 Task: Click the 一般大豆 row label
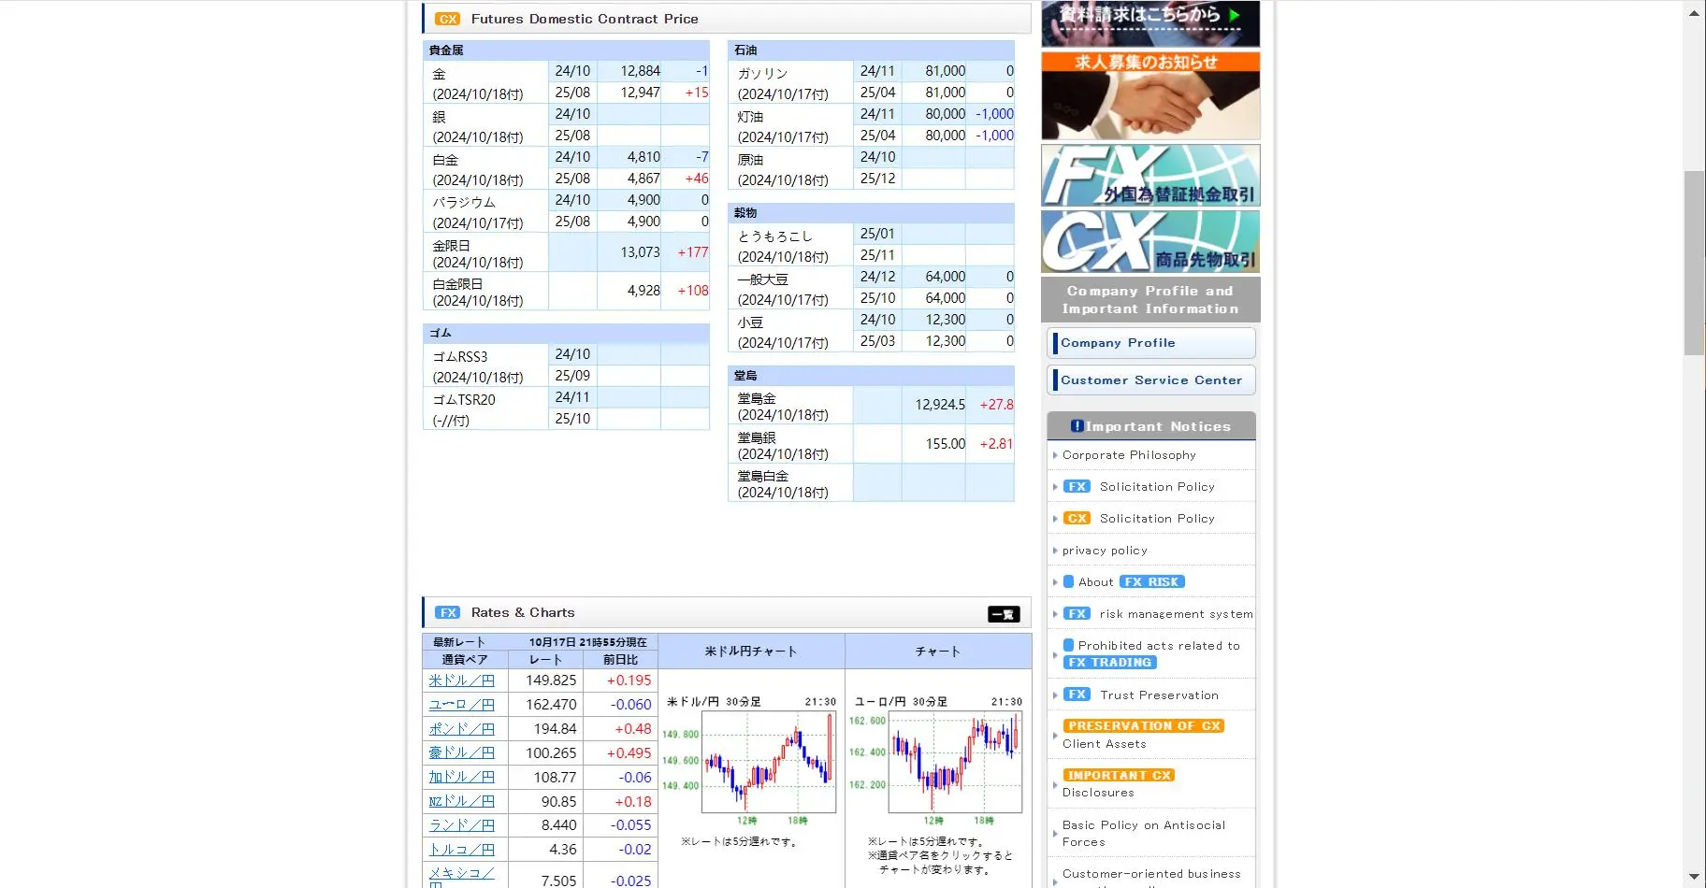(x=762, y=279)
